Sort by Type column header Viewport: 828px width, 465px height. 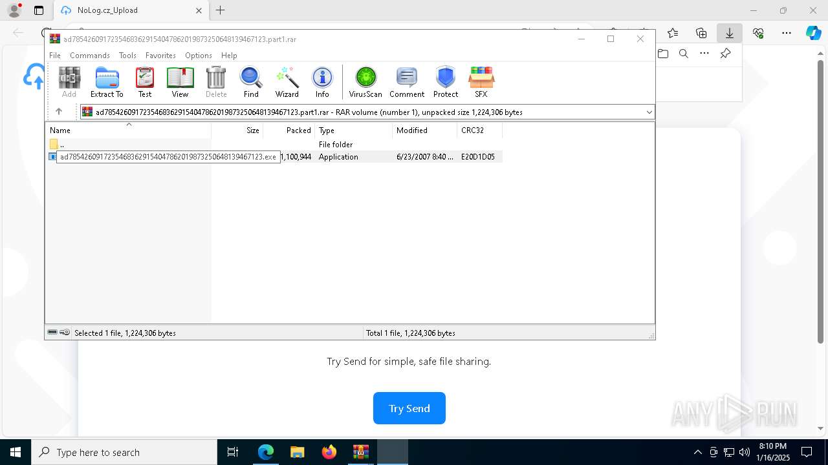(354, 130)
